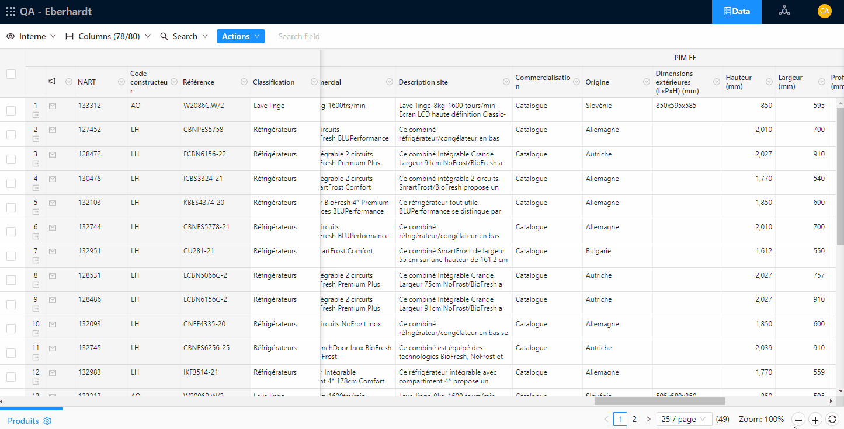The width and height of the screenshot is (844, 429).
Task: Zoom out with the minus button
Action: point(798,420)
